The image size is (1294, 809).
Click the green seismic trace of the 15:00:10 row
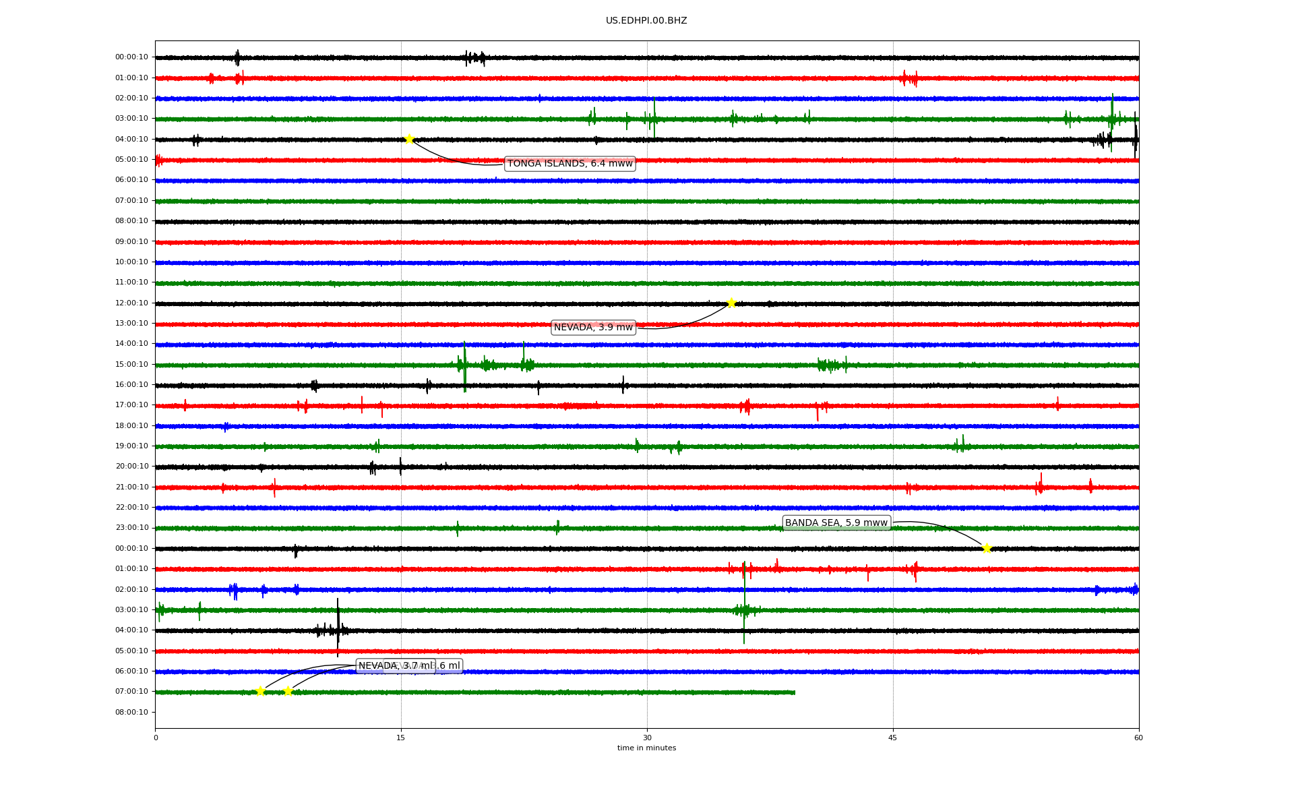647,365
